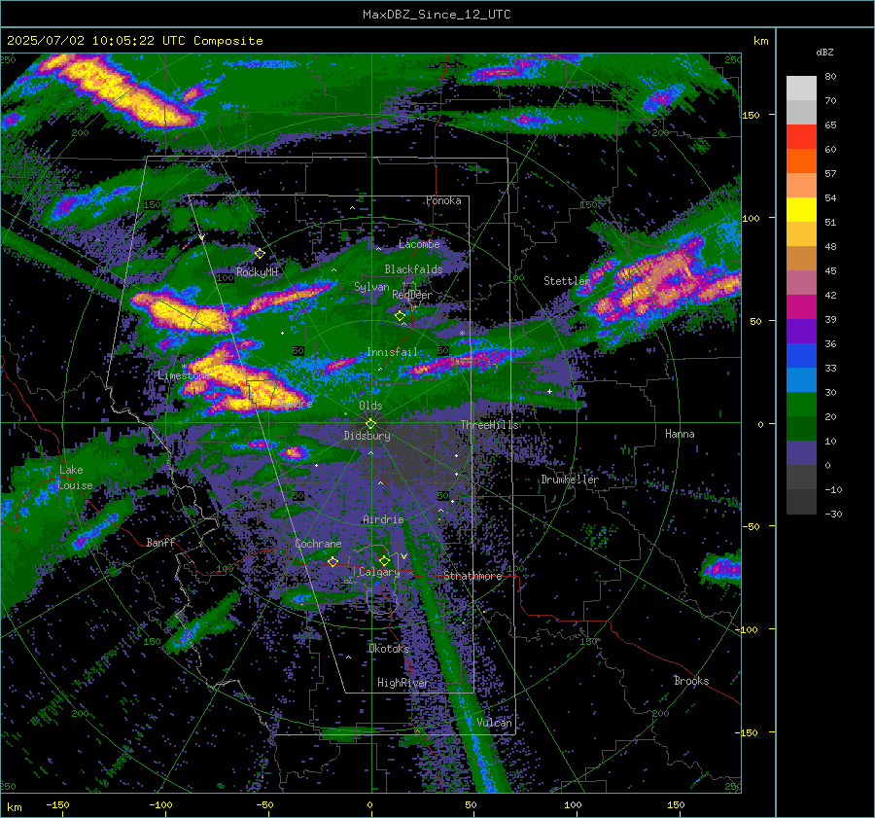The width and height of the screenshot is (875, 818).
Task: Click the -150 tick label on the bottom axis
Action: (57, 804)
